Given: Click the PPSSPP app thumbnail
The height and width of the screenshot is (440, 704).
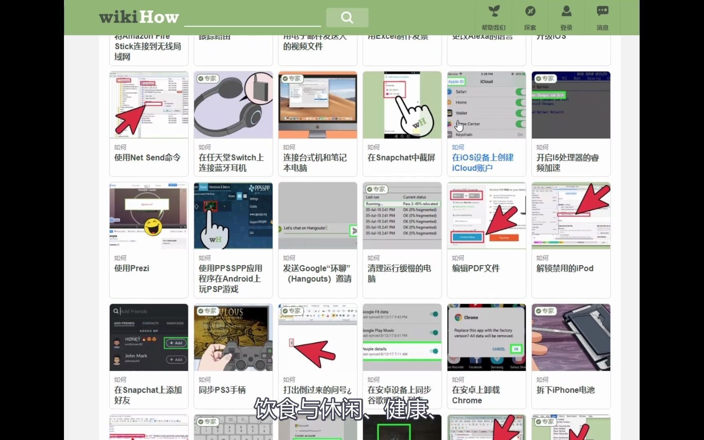Looking at the screenshot, I should click(x=233, y=216).
